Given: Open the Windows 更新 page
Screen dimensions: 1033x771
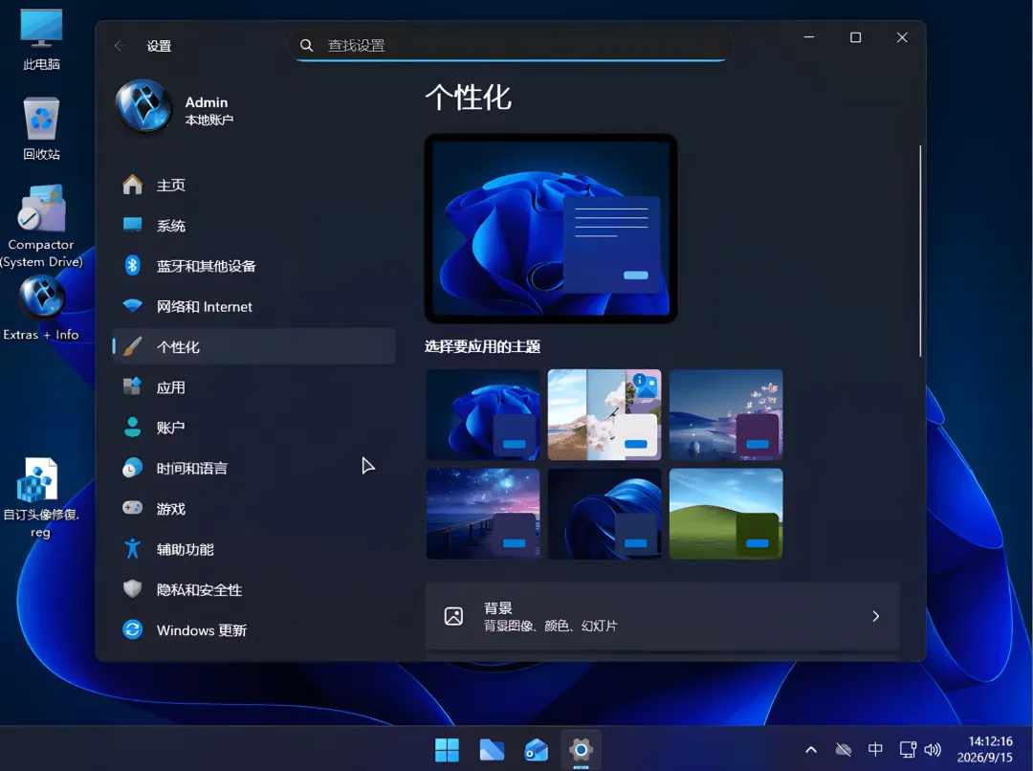Looking at the screenshot, I should pos(254,630).
